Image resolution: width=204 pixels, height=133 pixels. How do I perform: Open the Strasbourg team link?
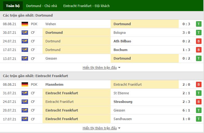123,102
